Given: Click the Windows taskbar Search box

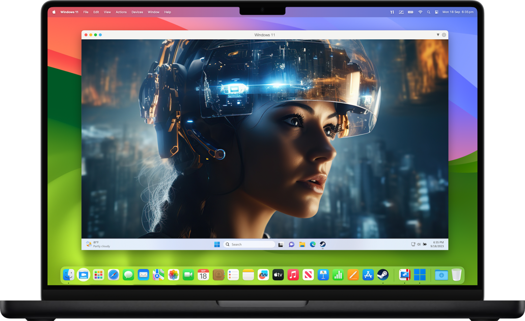Looking at the screenshot, I should click(250, 245).
